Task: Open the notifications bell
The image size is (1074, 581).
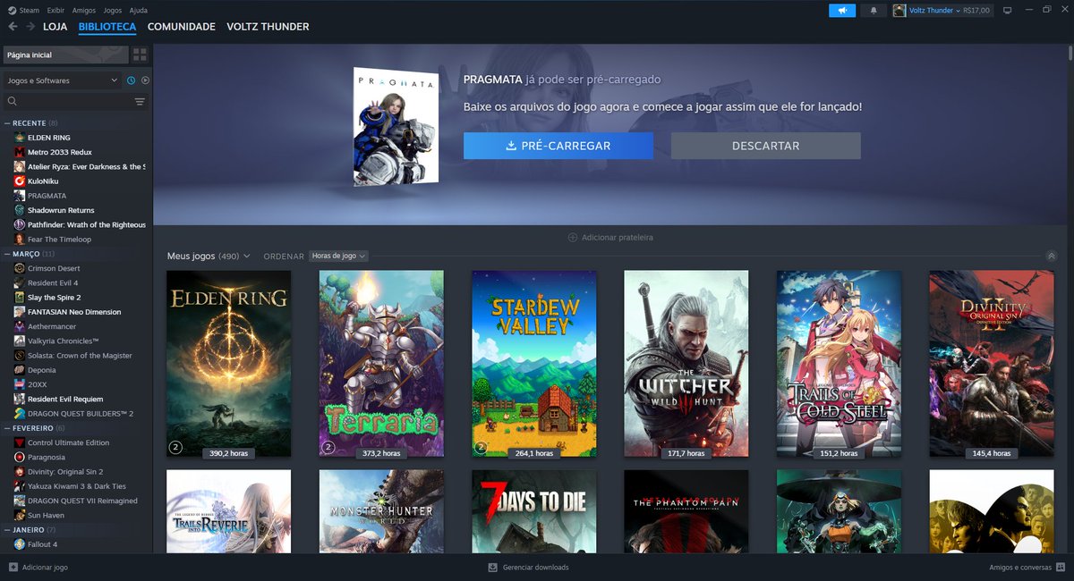Action: coord(874,11)
